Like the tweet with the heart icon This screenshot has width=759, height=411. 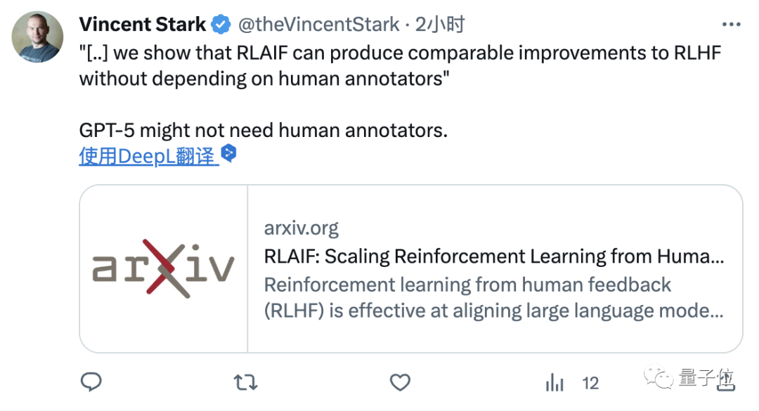[400, 382]
